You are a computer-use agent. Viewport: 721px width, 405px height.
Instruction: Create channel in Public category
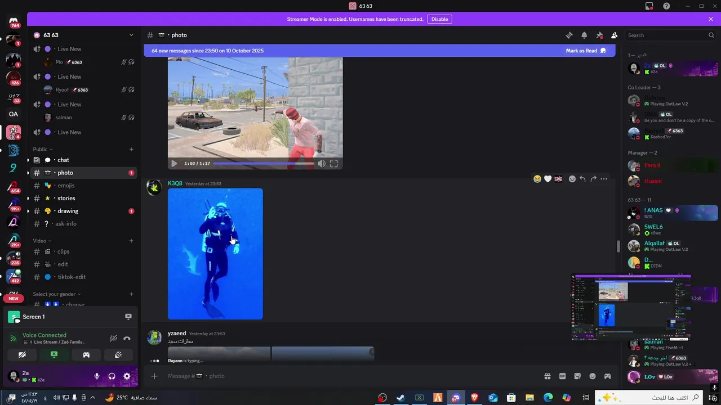click(131, 149)
